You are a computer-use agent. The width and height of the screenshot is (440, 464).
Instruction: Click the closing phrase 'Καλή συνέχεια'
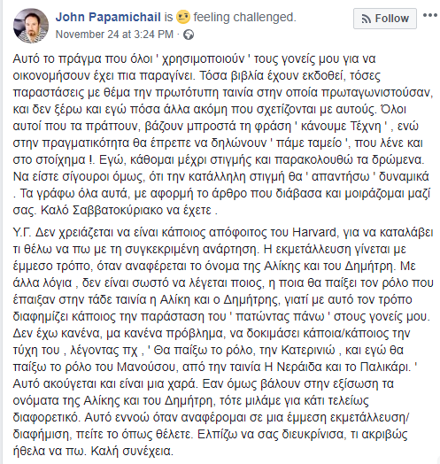132,451
